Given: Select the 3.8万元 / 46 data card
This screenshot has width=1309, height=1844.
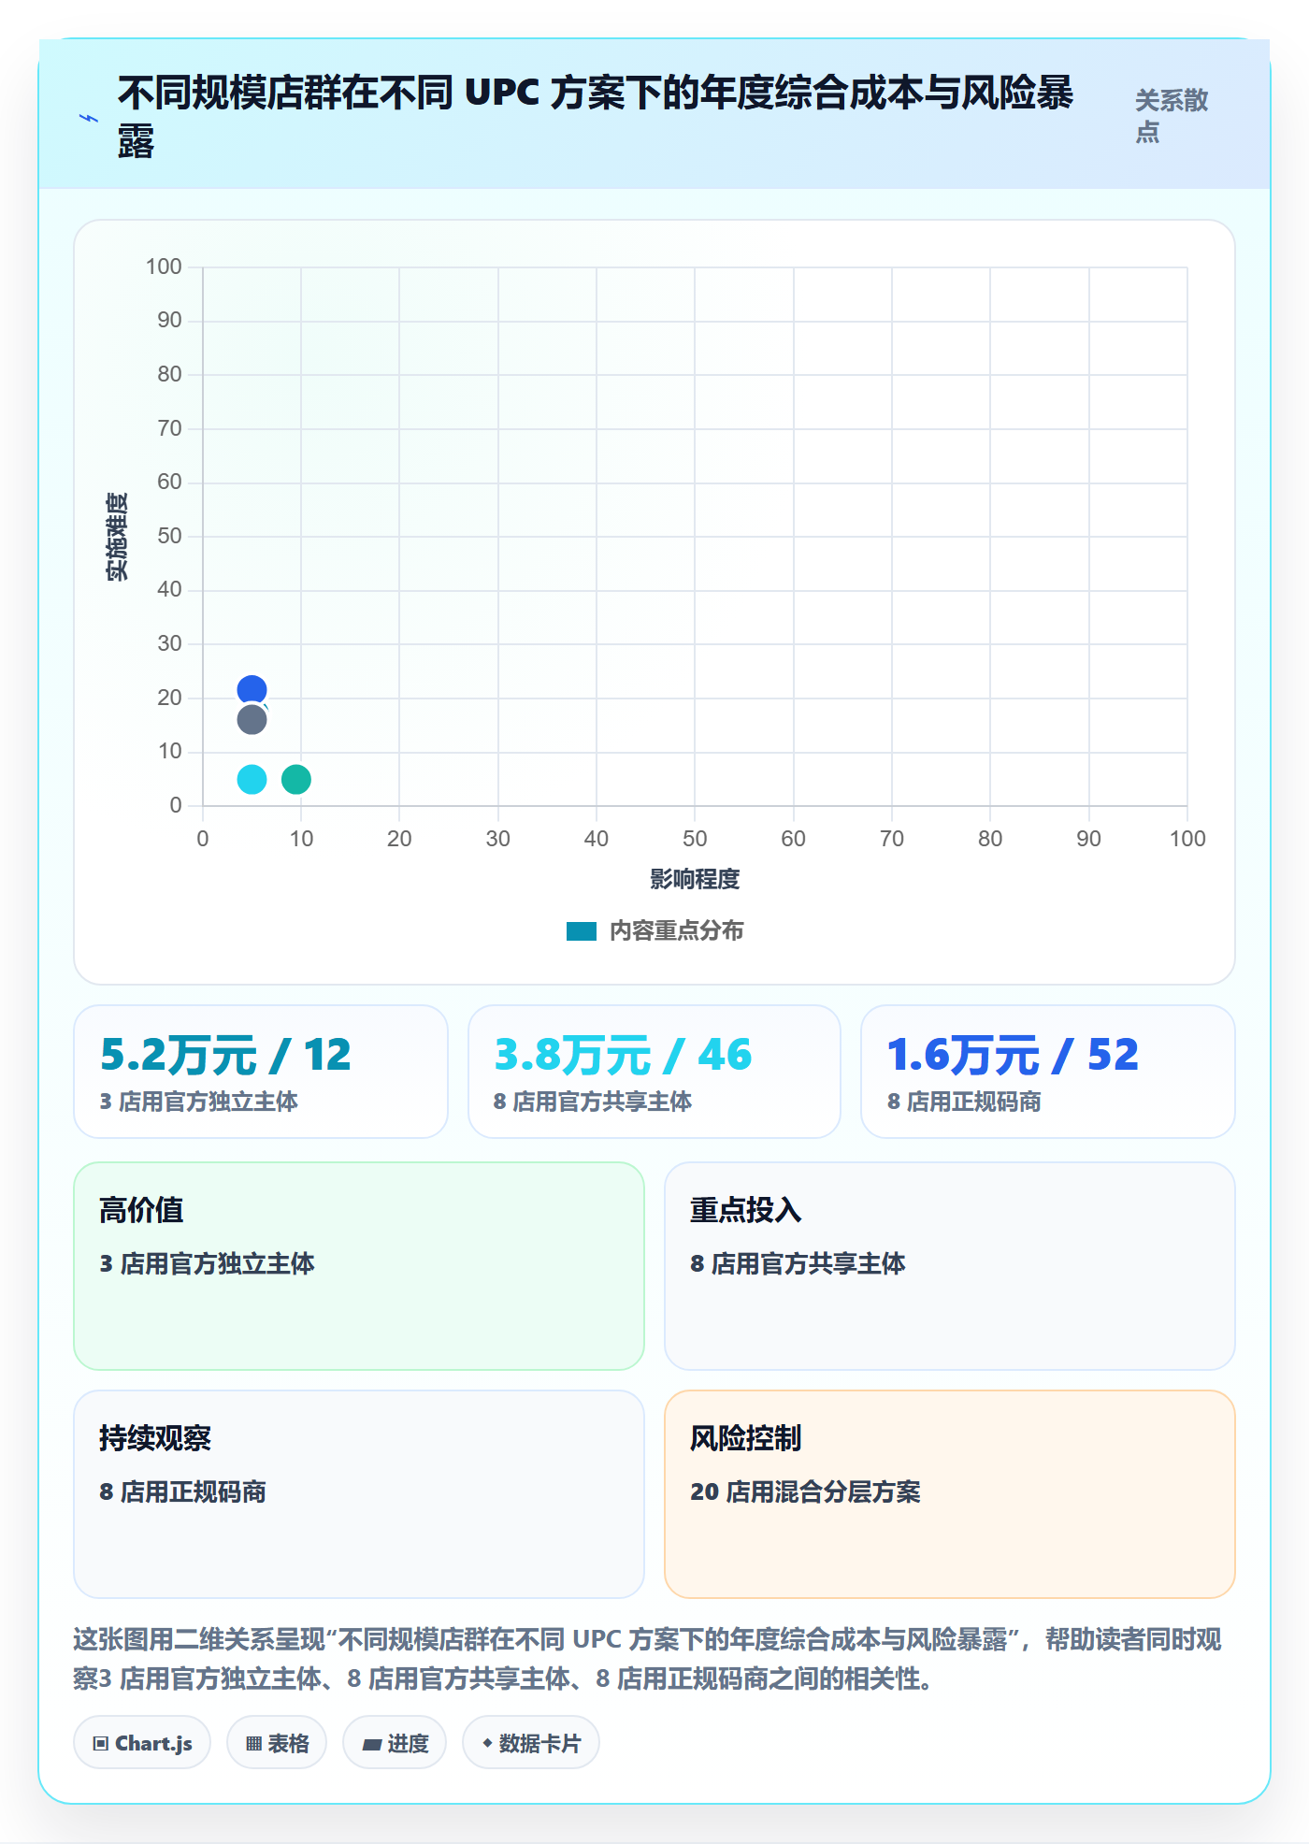Looking at the screenshot, I should tap(654, 1072).
